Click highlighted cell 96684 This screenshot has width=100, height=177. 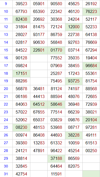click(x=91, y=66)
